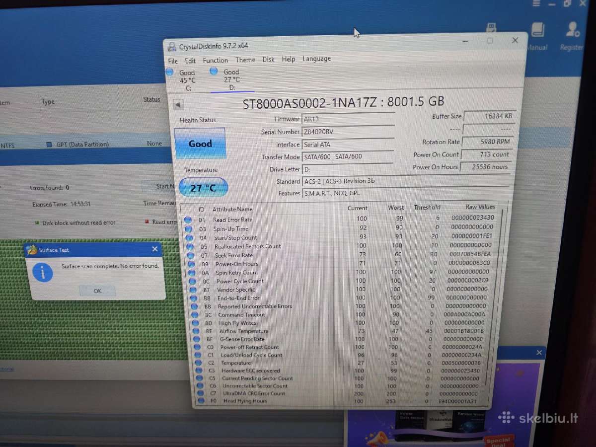The width and height of the screenshot is (596, 447).
Task: Click the Features field S.M.A.R.T., NCQ, GPL
Action: [406, 193]
